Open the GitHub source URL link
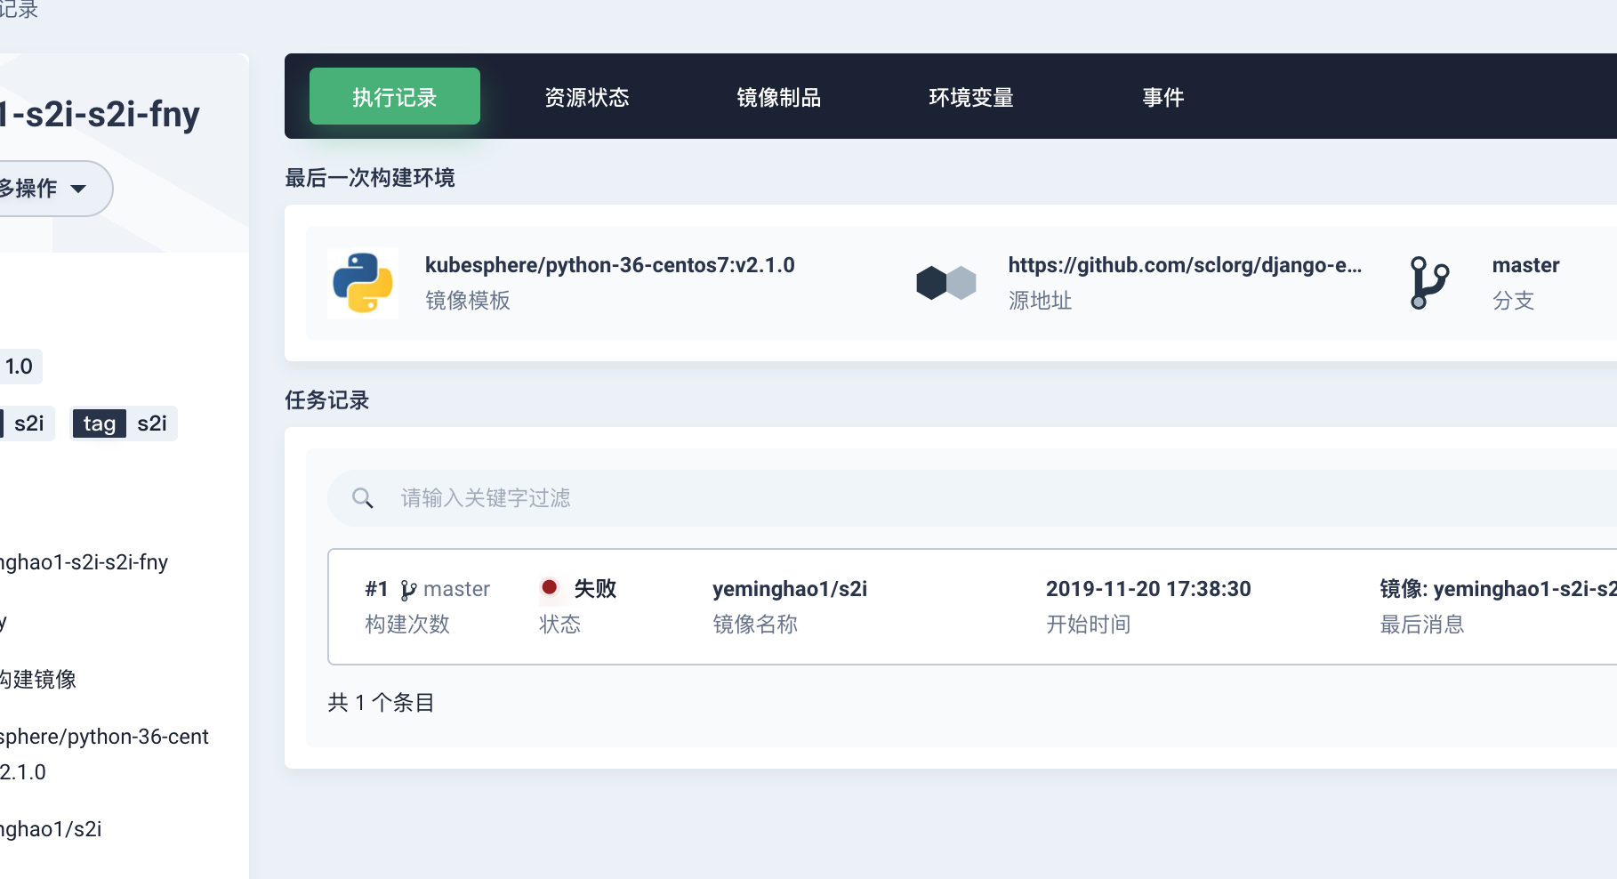The height and width of the screenshot is (879, 1617). pyautogui.click(x=1185, y=264)
